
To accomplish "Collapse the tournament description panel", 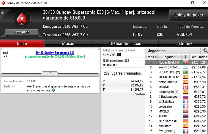I will [x=50, y=72].
